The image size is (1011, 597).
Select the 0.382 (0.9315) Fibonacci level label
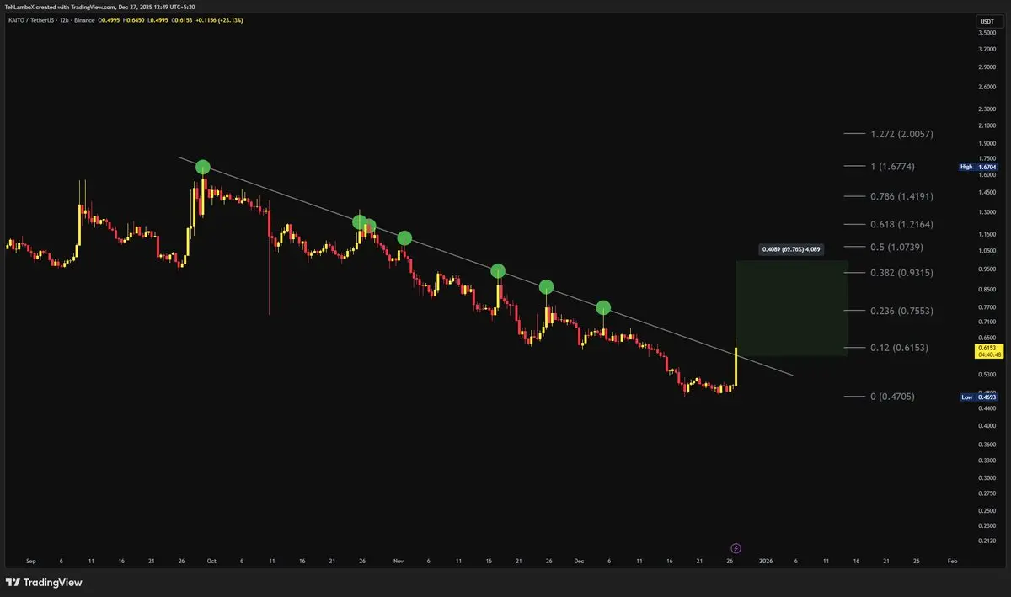[x=902, y=273]
